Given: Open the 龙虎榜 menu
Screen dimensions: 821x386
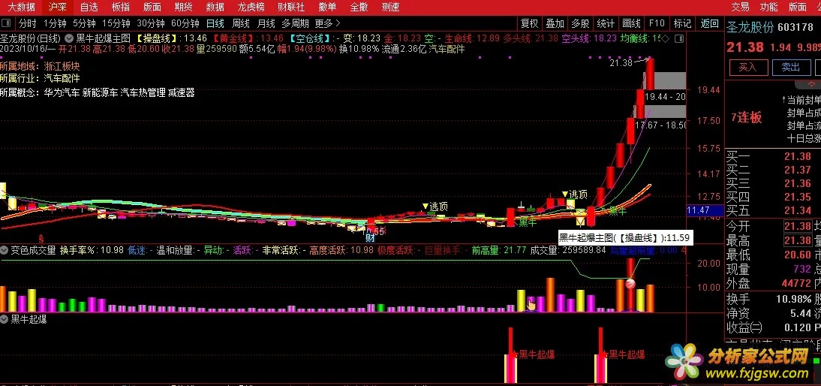Looking at the screenshot, I should [252, 7].
